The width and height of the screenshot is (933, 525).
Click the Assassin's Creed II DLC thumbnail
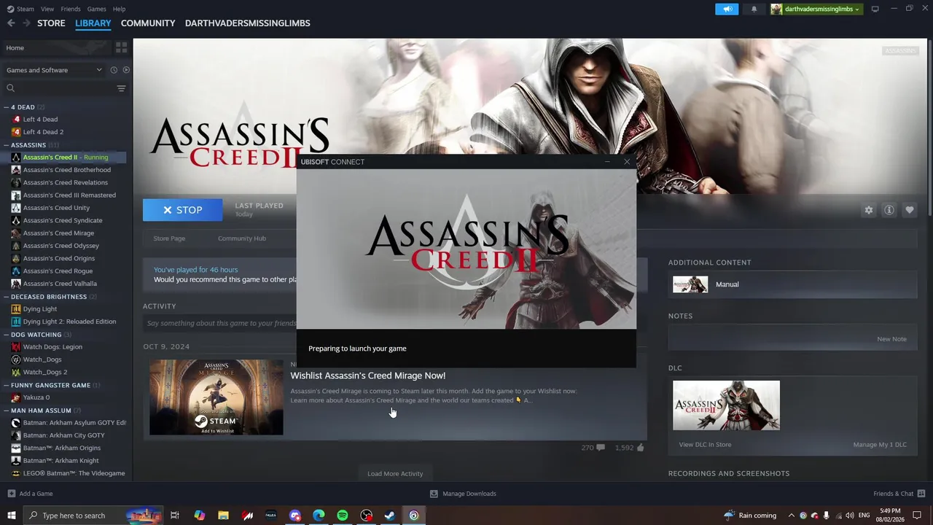(726, 405)
